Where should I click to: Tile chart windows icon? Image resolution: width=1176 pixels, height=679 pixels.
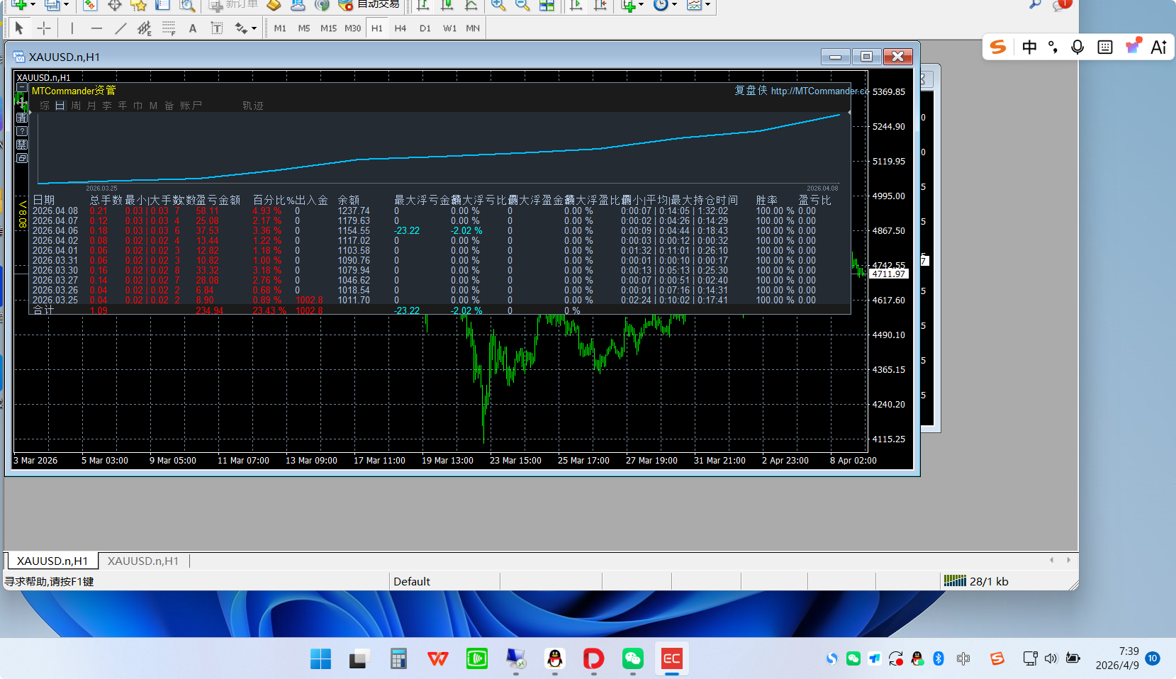coord(547,5)
